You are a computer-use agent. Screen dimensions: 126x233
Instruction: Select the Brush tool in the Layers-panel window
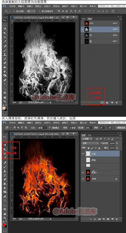click(x=5, y=167)
